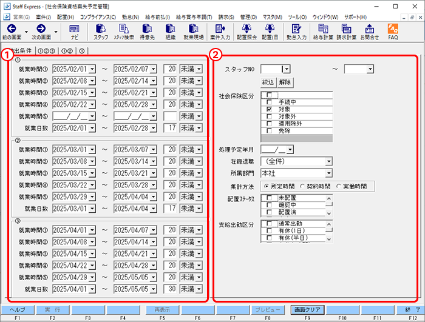Click the Staff Express title bar app icon
425x322 pixels.
click(x=7, y=6)
